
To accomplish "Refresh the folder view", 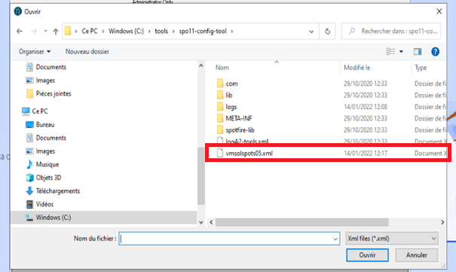I will pos(327,31).
